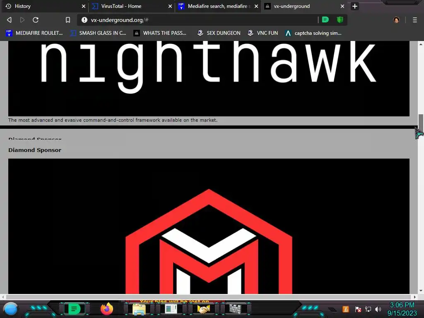The height and width of the screenshot is (318, 424).
Task: Open a new browser tab
Action: point(355,6)
